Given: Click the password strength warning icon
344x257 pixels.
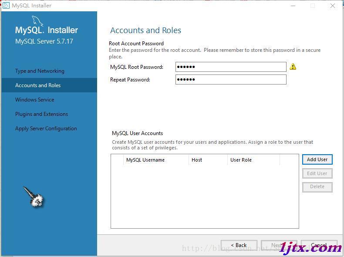Looking at the screenshot, I should tap(293, 67).
